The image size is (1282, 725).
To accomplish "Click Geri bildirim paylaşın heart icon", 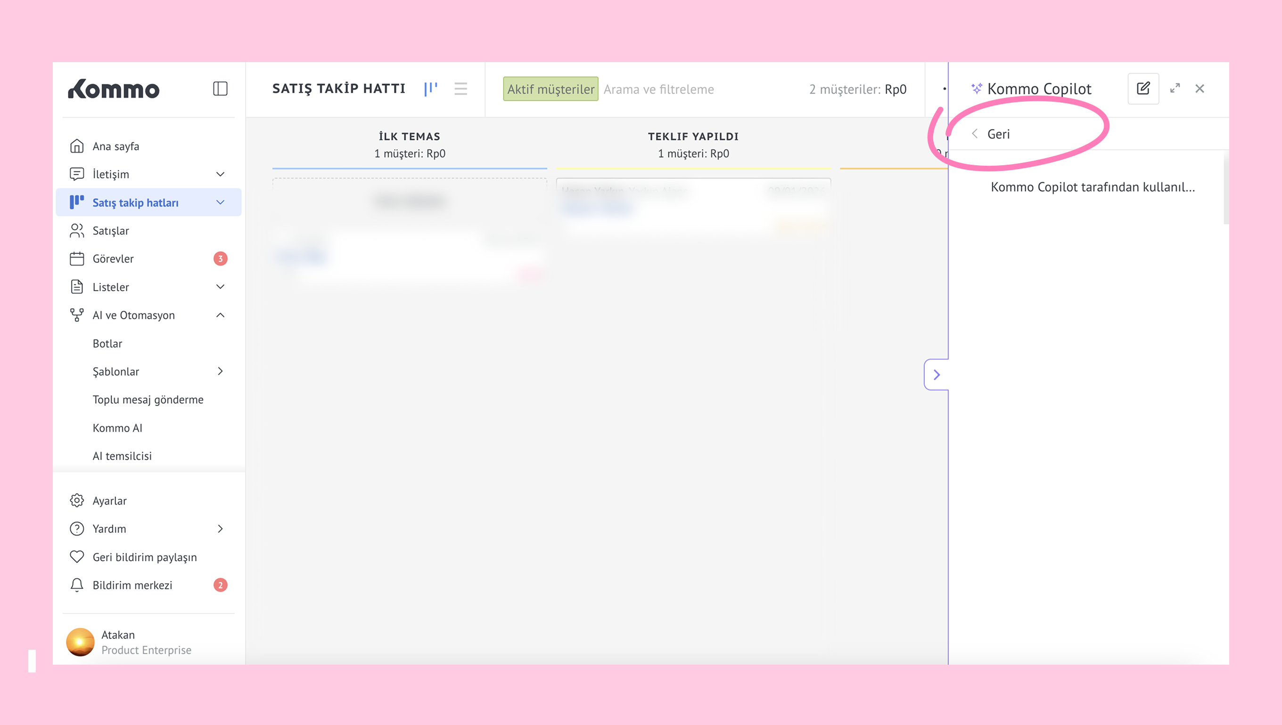I will tap(77, 556).
